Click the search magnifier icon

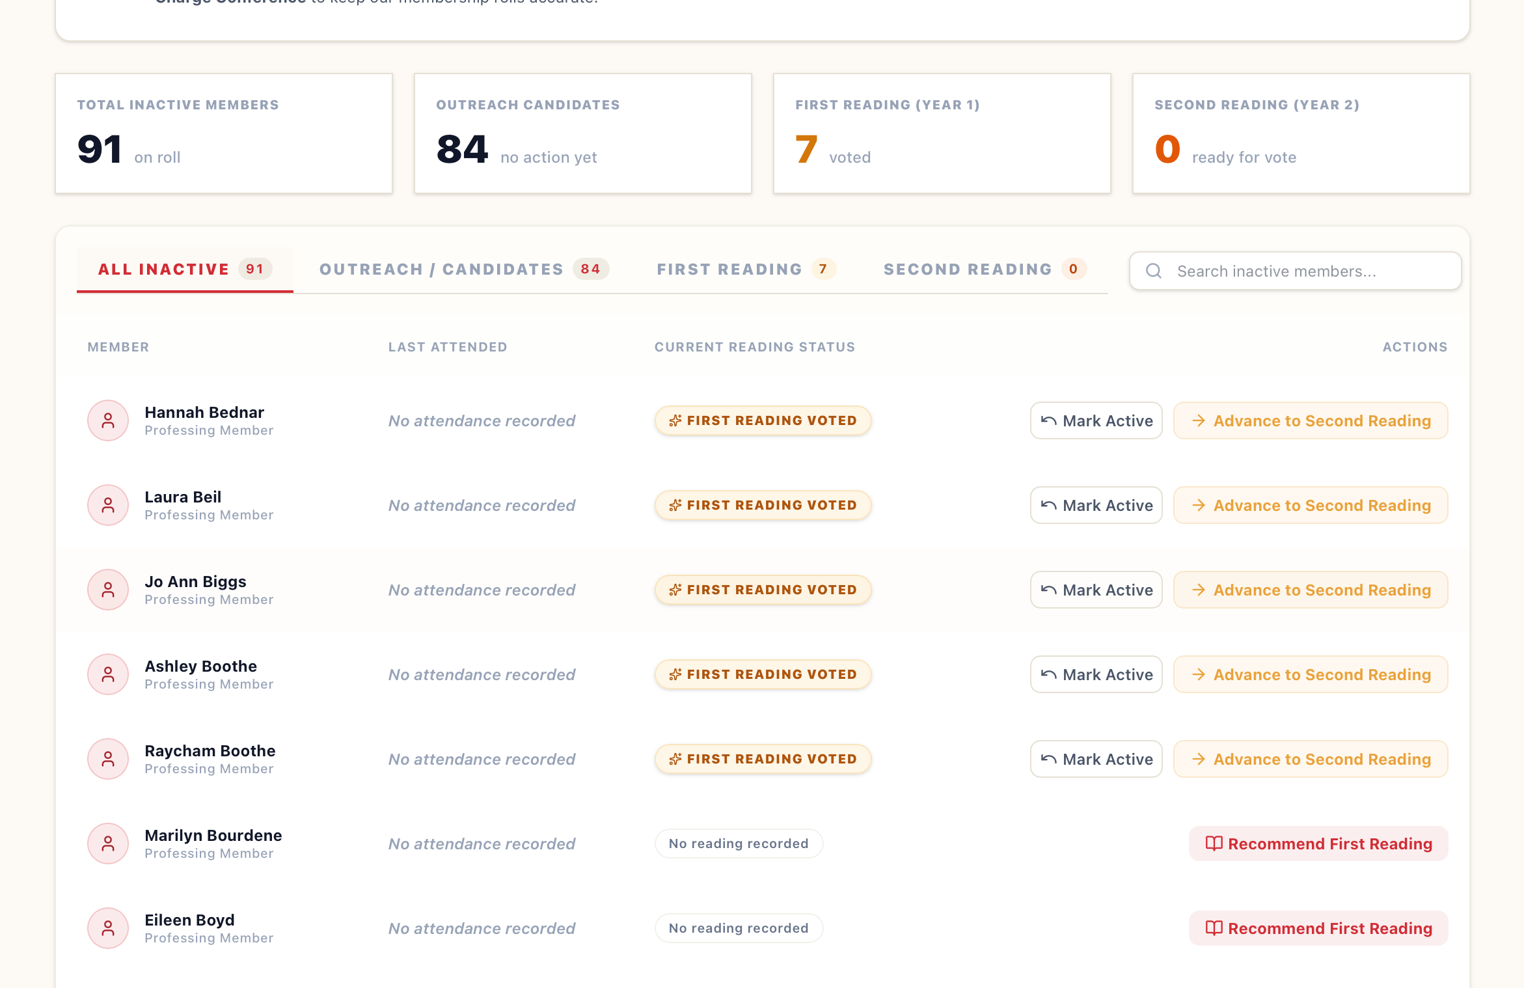click(x=1154, y=271)
